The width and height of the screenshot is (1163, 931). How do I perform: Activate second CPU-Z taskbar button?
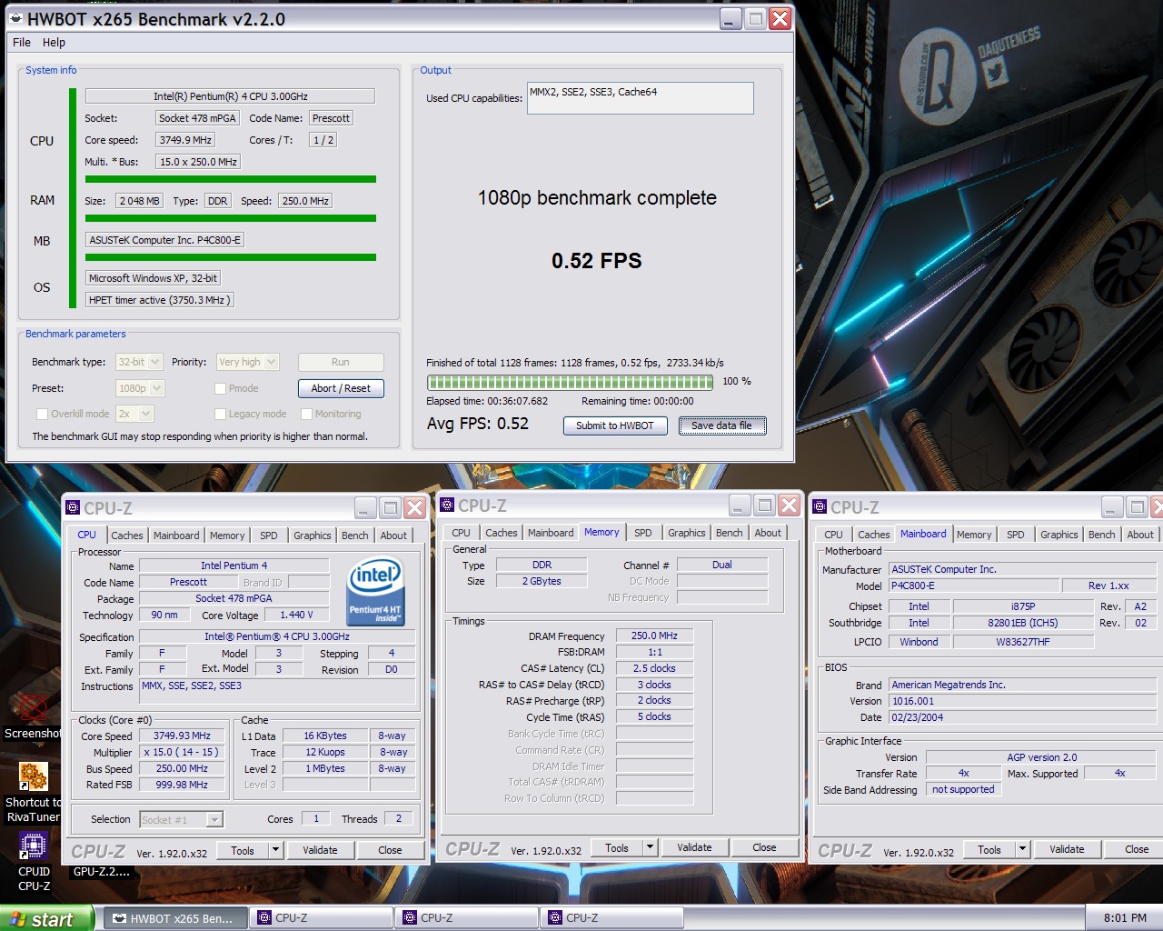(x=466, y=918)
